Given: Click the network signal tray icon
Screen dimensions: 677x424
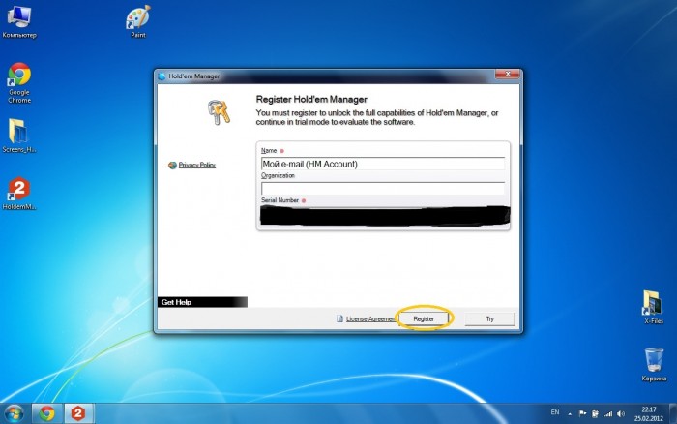Looking at the screenshot, I should point(608,413).
